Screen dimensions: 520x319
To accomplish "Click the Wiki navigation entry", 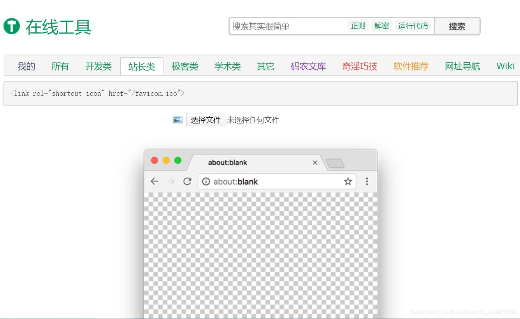I will (505, 66).
